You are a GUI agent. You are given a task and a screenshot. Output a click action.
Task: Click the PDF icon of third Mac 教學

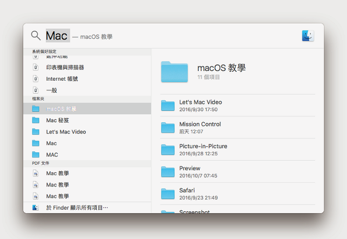pos(36,196)
